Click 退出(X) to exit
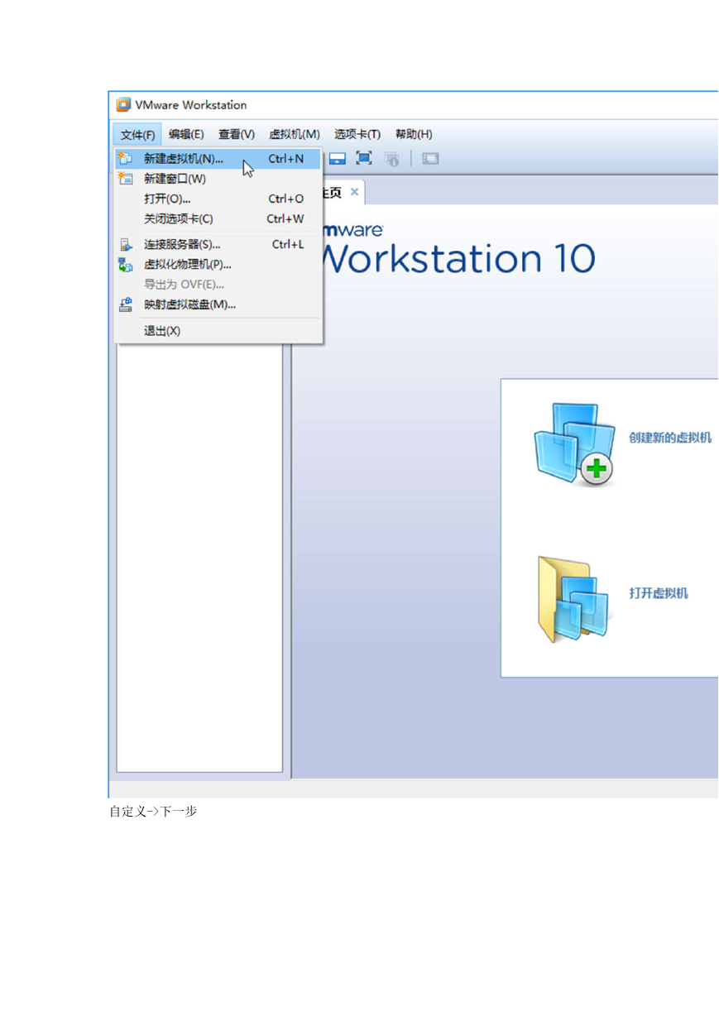Screen dimensions: 719x1016 click(x=218, y=331)
